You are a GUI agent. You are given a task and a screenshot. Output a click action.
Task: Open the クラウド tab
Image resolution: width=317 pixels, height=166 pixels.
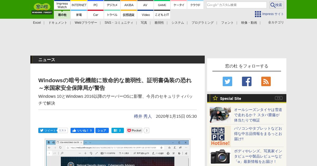pos(195,5)
